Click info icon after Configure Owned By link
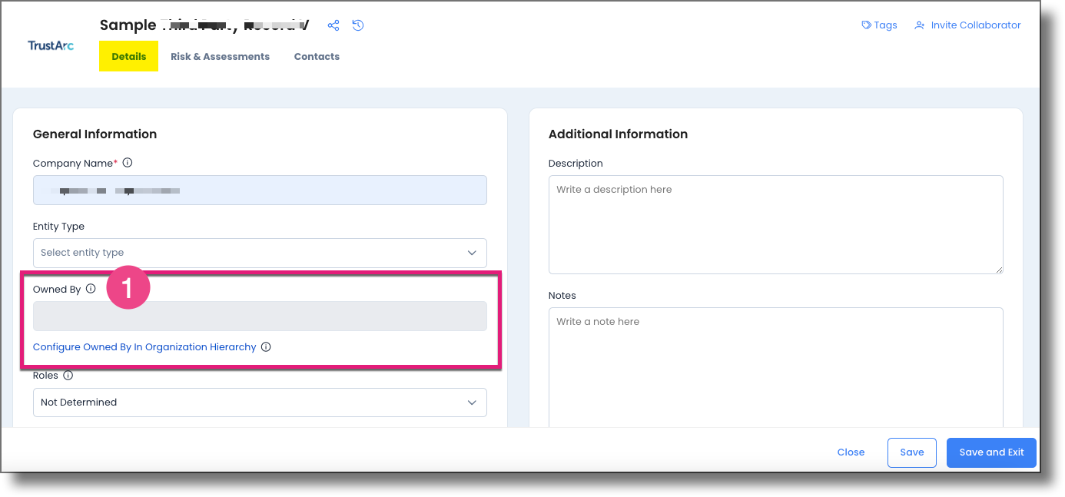Viewport: 1065px width, 497px height. click(x=266, y=347)
